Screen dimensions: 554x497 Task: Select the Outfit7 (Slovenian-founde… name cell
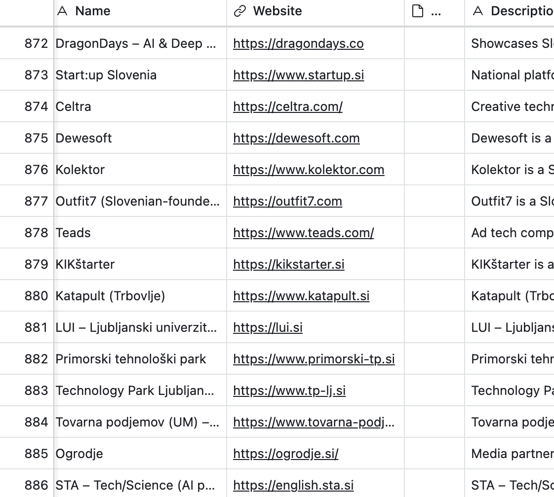pos(140,201)
